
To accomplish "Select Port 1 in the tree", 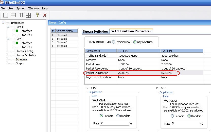I will [x=19, y=27].
